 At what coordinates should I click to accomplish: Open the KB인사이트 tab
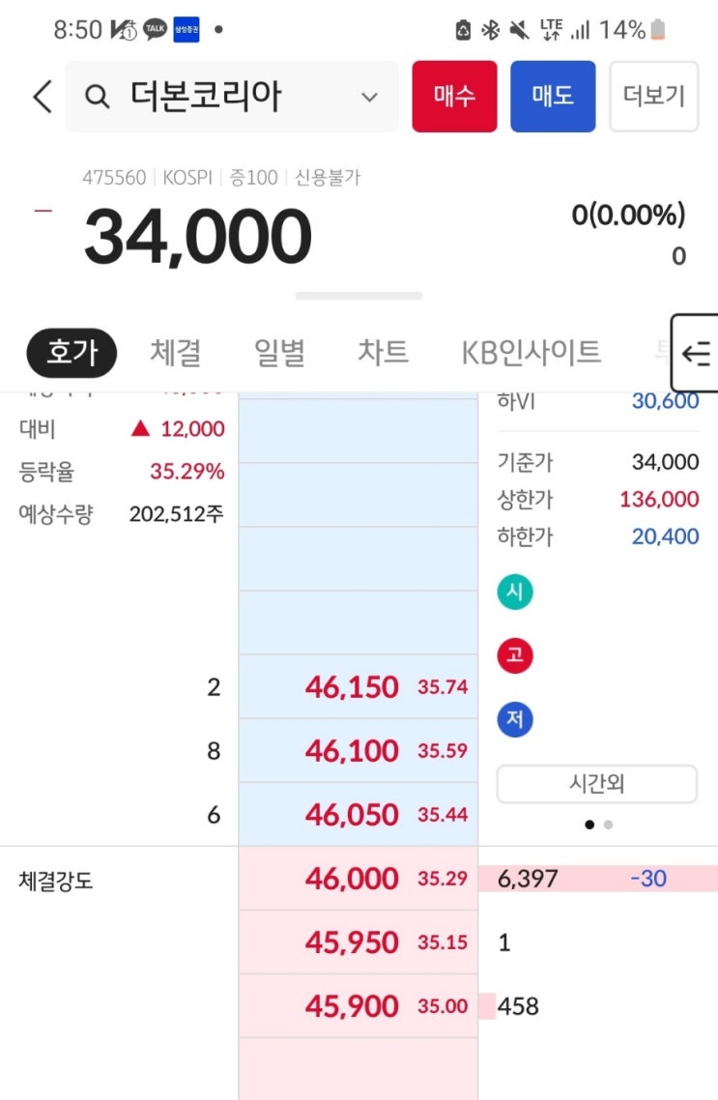pyautogui.click(x=531, y=353)
